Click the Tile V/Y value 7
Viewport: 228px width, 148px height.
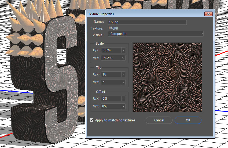pyautogui.click(x=111, y=82)
